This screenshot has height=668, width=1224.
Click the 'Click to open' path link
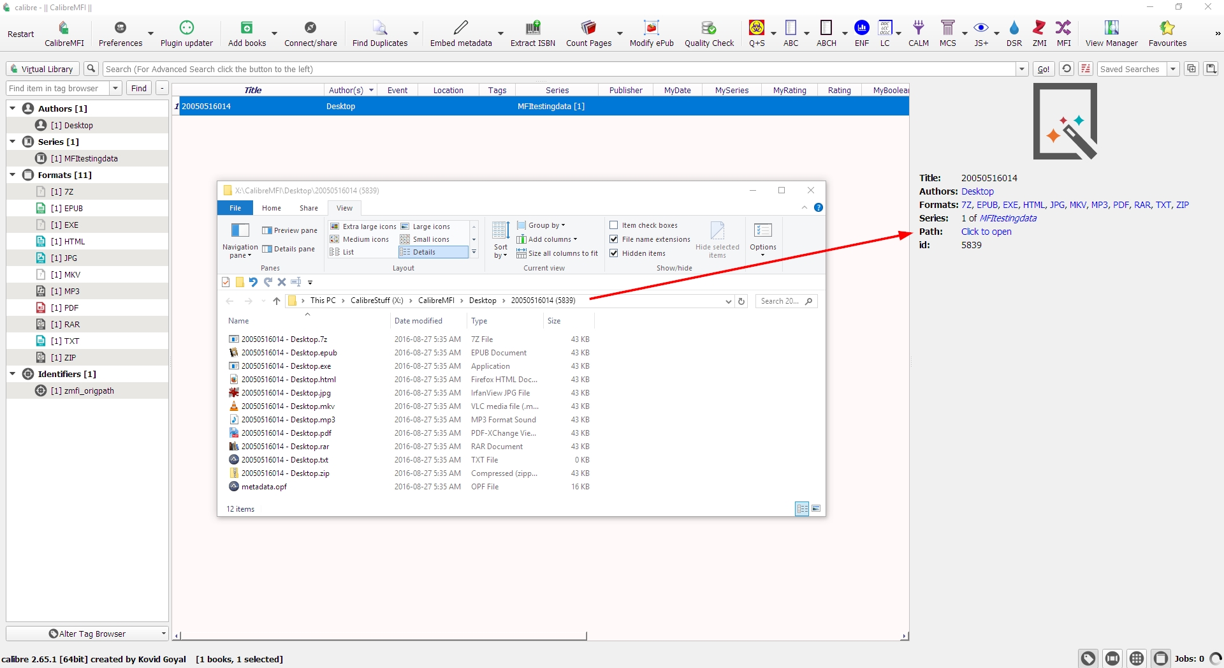tap(986, 232)
